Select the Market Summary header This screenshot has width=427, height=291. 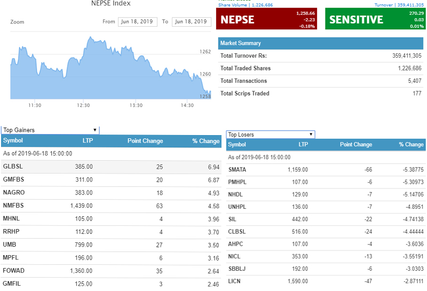[x=321, y=43]
